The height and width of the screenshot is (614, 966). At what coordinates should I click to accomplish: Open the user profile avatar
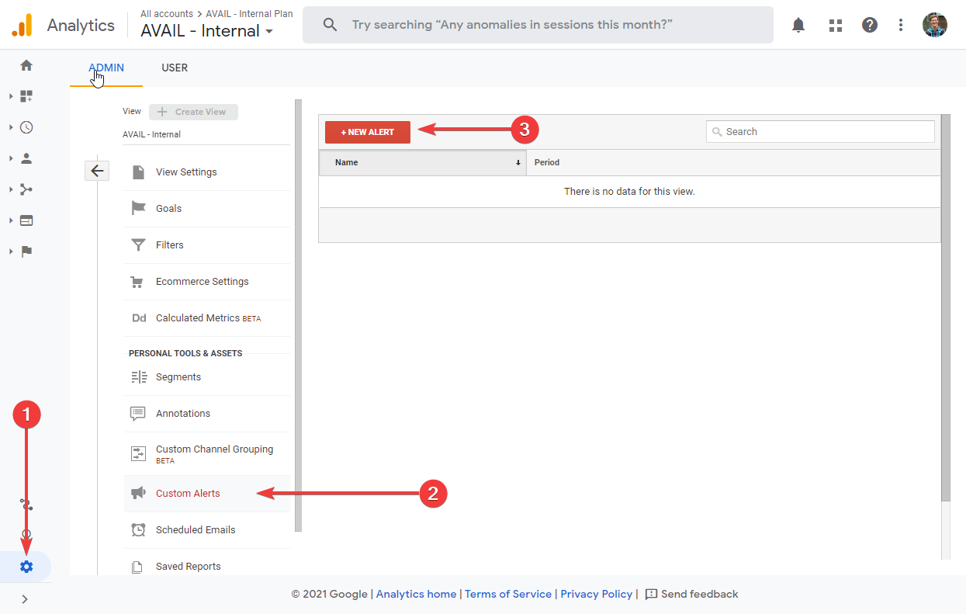tap(935, 25)
